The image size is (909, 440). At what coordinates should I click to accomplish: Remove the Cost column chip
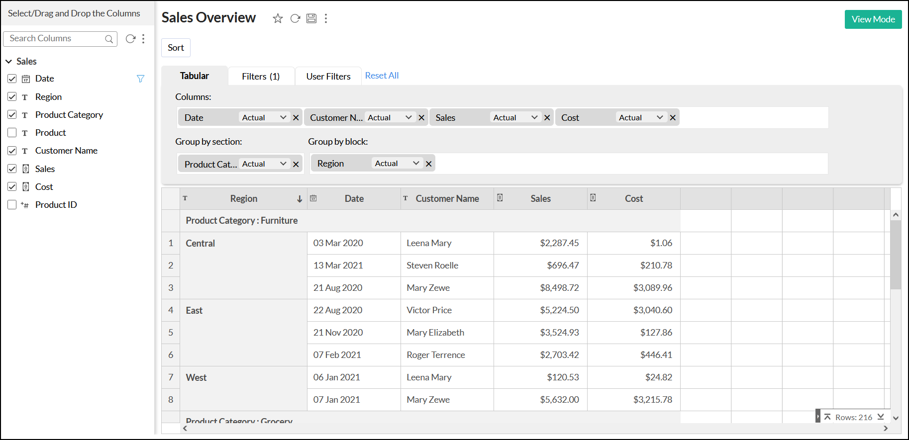pyautogui.click(x=673, y=118)
